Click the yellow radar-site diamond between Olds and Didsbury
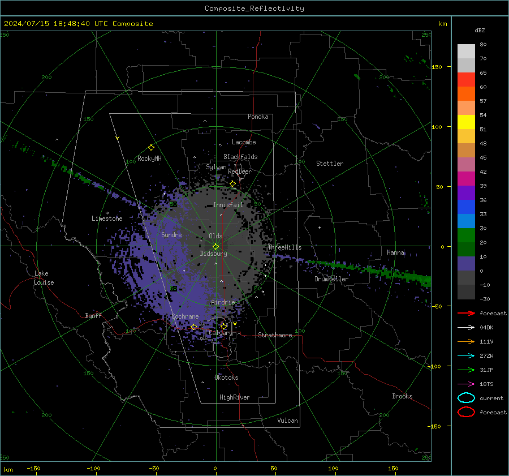509x476 pixels. (x=216, y=247)
